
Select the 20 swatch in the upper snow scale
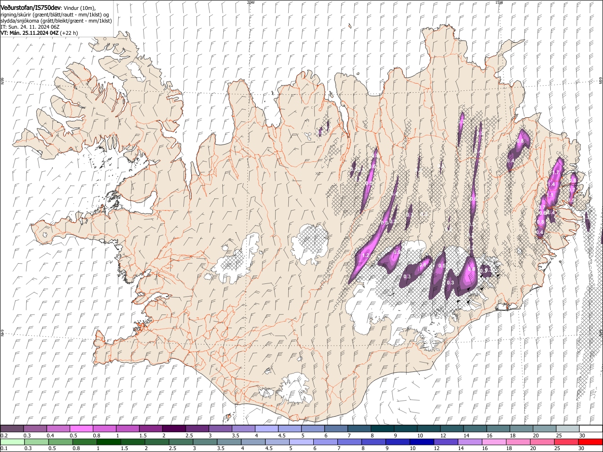[545, 428]
